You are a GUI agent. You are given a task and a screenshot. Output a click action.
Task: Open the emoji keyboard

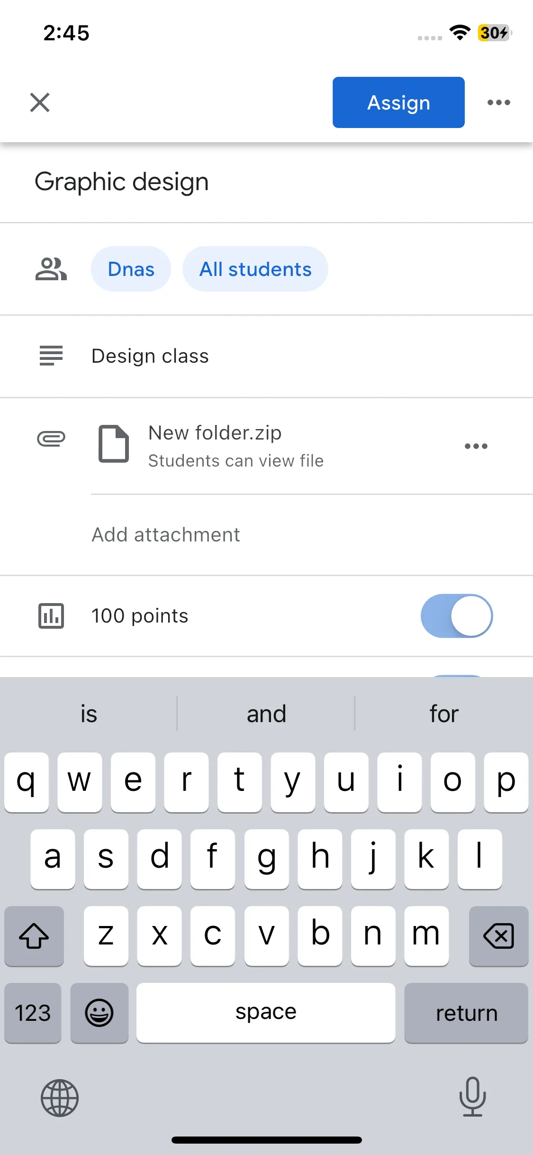click(99, 1013)
